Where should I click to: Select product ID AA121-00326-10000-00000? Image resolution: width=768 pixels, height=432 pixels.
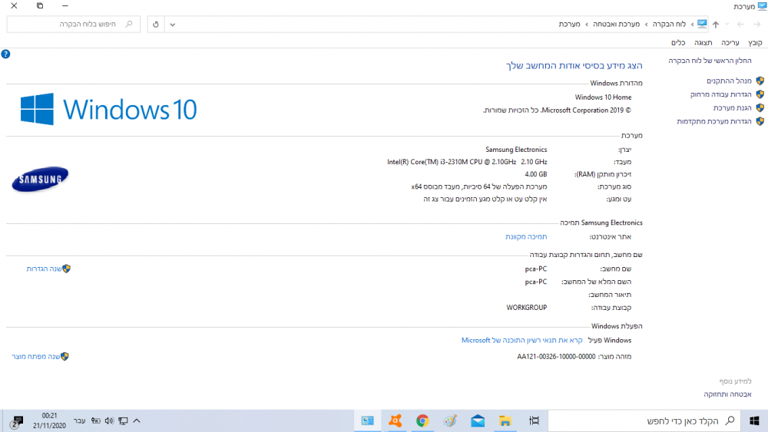[556, 357]
